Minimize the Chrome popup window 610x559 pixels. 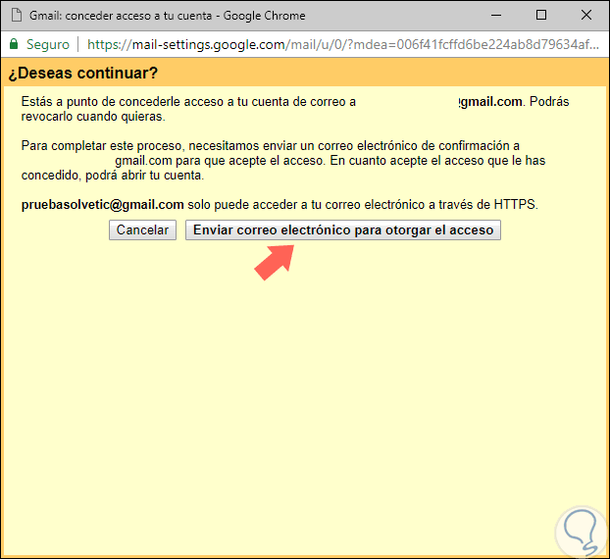point(496,15)
